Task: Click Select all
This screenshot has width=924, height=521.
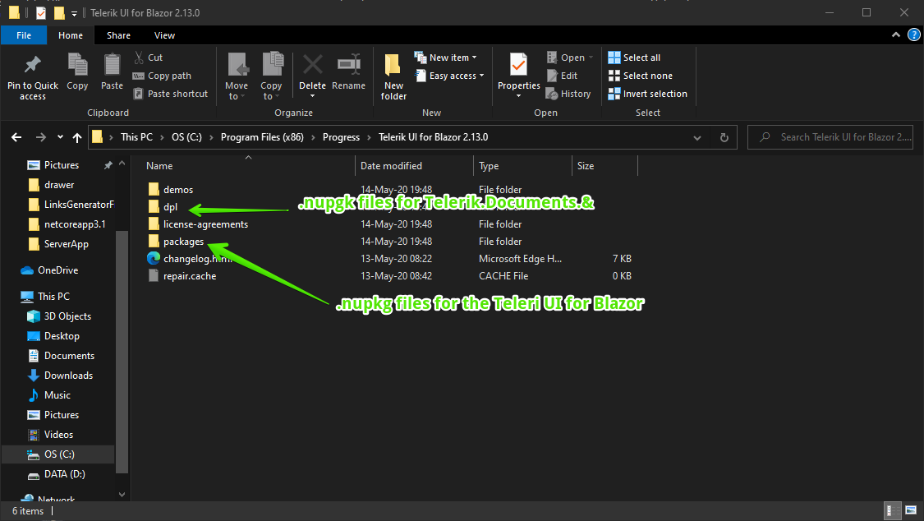Action: pyautogui.click(x=634, y=58)
